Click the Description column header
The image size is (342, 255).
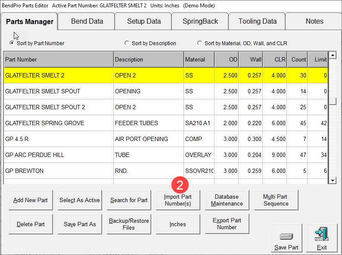coord(149,59)
